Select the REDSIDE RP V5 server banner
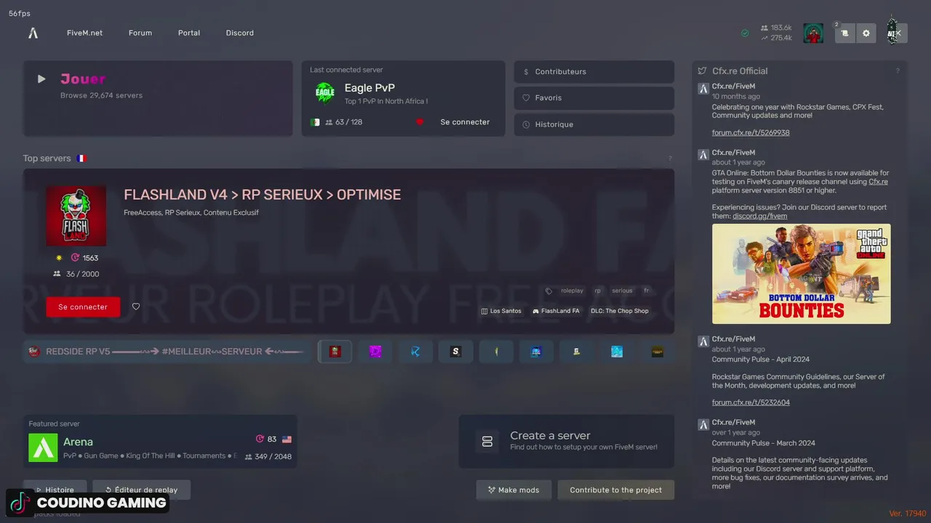 167,352
